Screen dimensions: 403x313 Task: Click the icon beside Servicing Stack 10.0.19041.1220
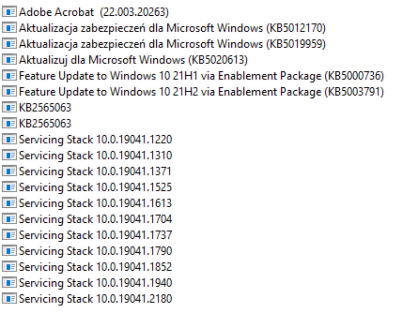coord(9,140)
